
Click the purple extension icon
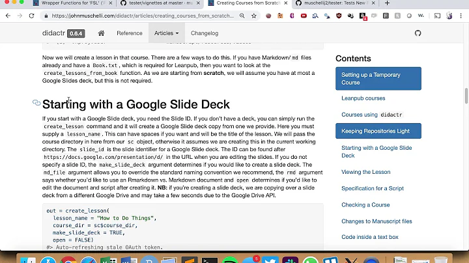coord(292,16)
